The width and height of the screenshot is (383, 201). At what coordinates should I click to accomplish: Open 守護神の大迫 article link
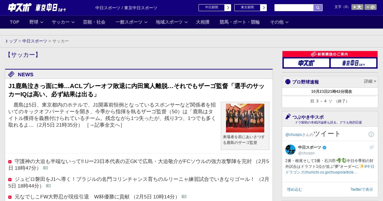tap(139, 165)
